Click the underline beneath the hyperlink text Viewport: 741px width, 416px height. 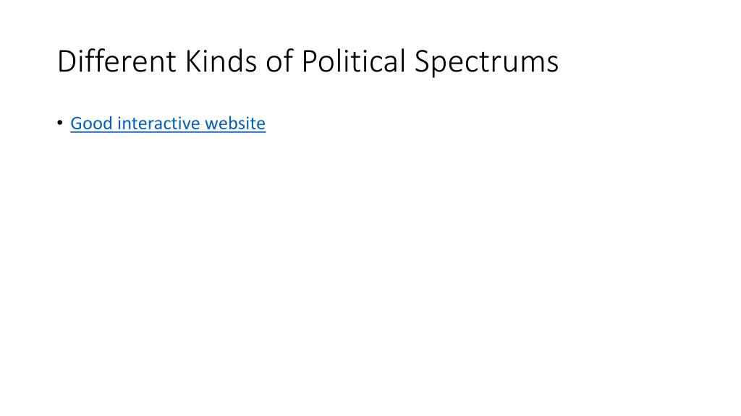tap(168, 132)
